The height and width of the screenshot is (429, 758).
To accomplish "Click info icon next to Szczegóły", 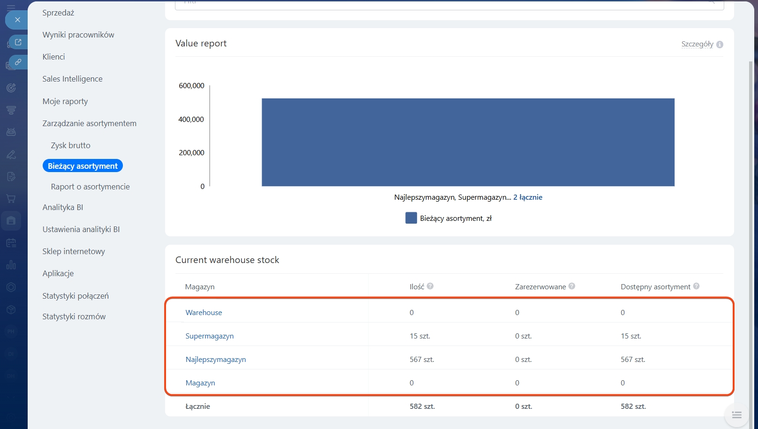I will click(720, 45).
